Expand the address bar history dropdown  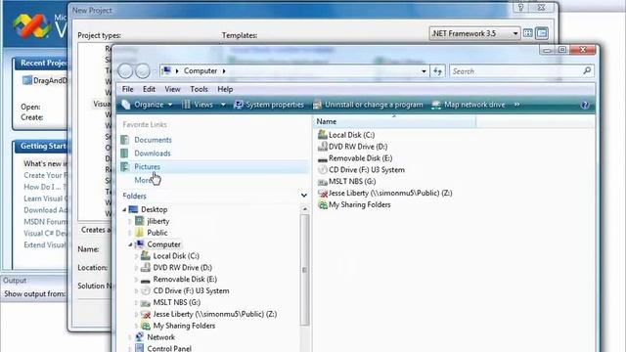424,71
